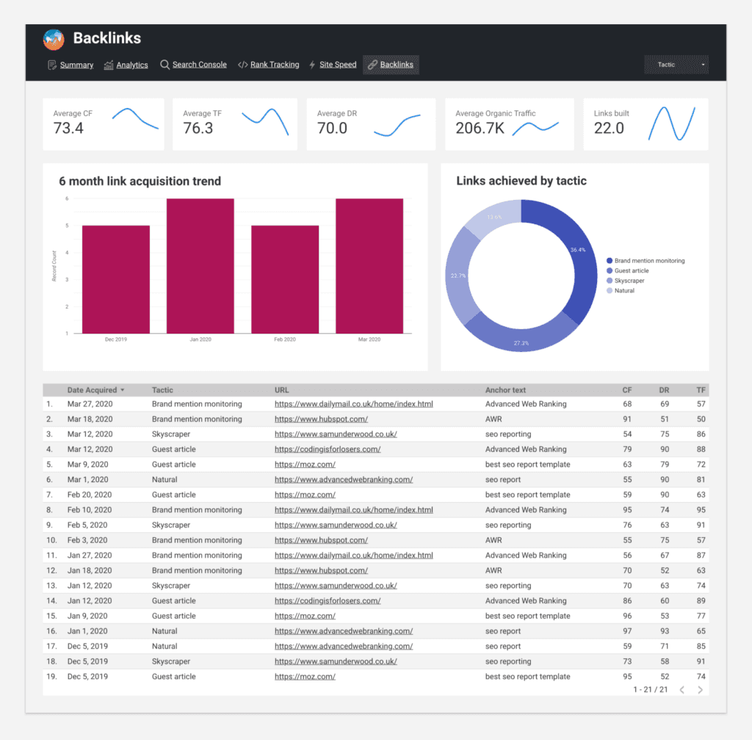The height and width of the screenshot is (740, 752).
Task: Click '6 month link acquisition trend' title
Action: pyautogui.click(x=140, y=181)
